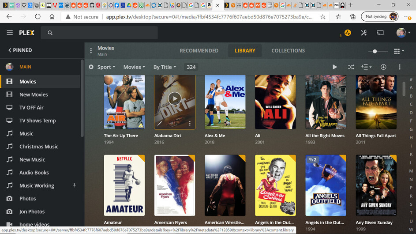The image size is (416, 234).
Task: Go back via PINNED chevron
Action: pos(20,50)
